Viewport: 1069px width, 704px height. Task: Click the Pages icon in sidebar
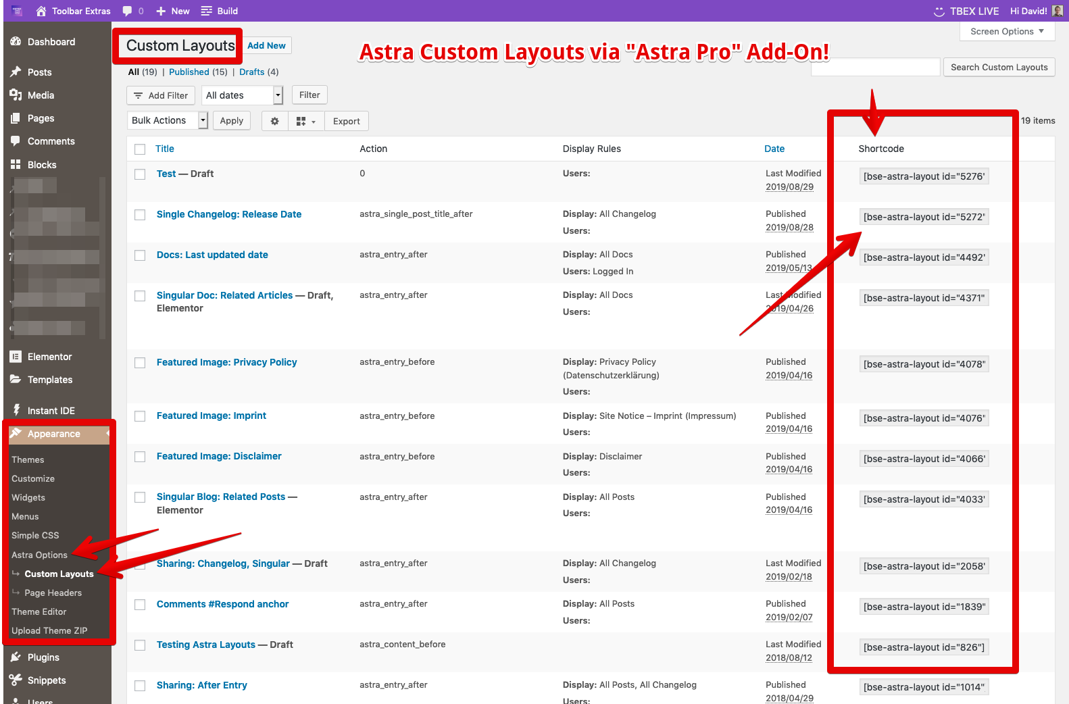point(16,118)
